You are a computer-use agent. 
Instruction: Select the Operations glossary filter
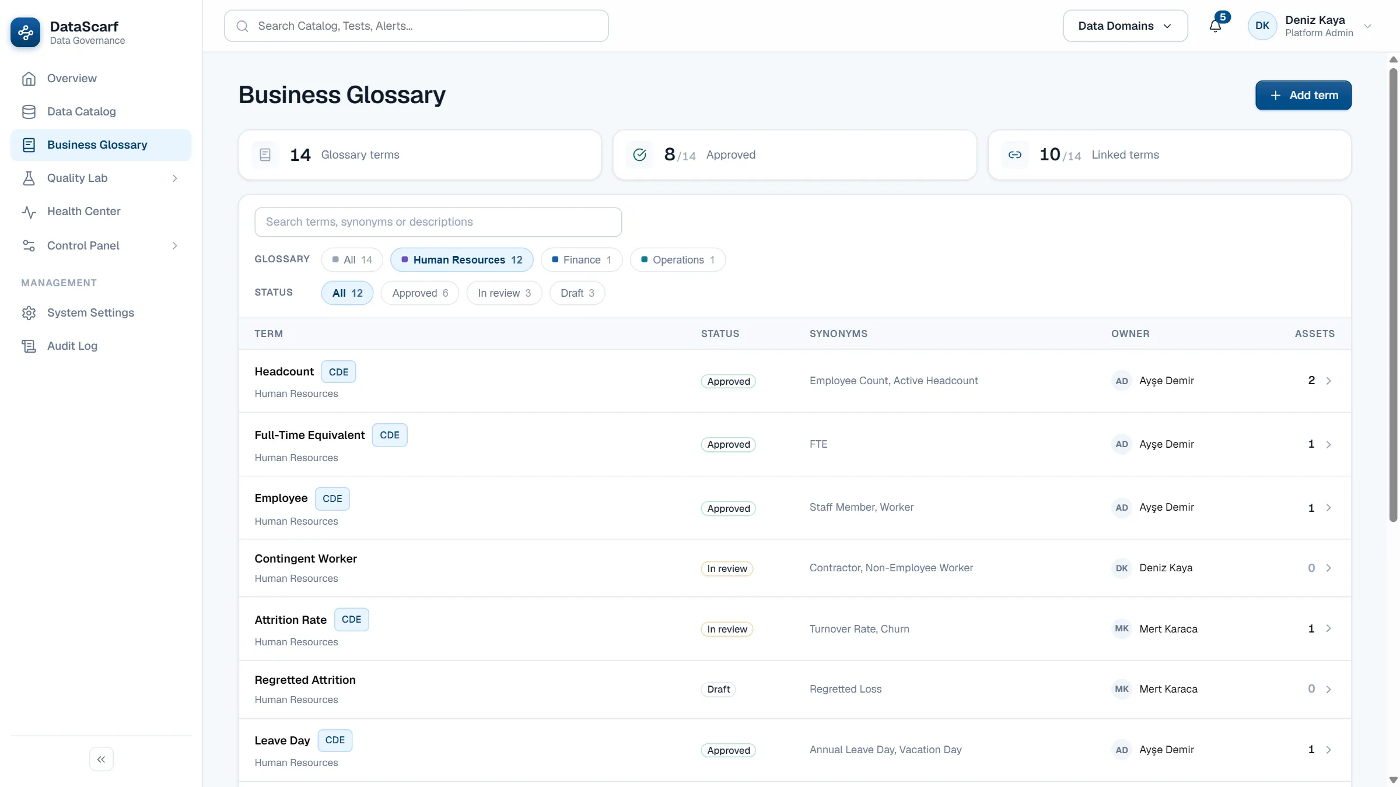coord(678,260)
